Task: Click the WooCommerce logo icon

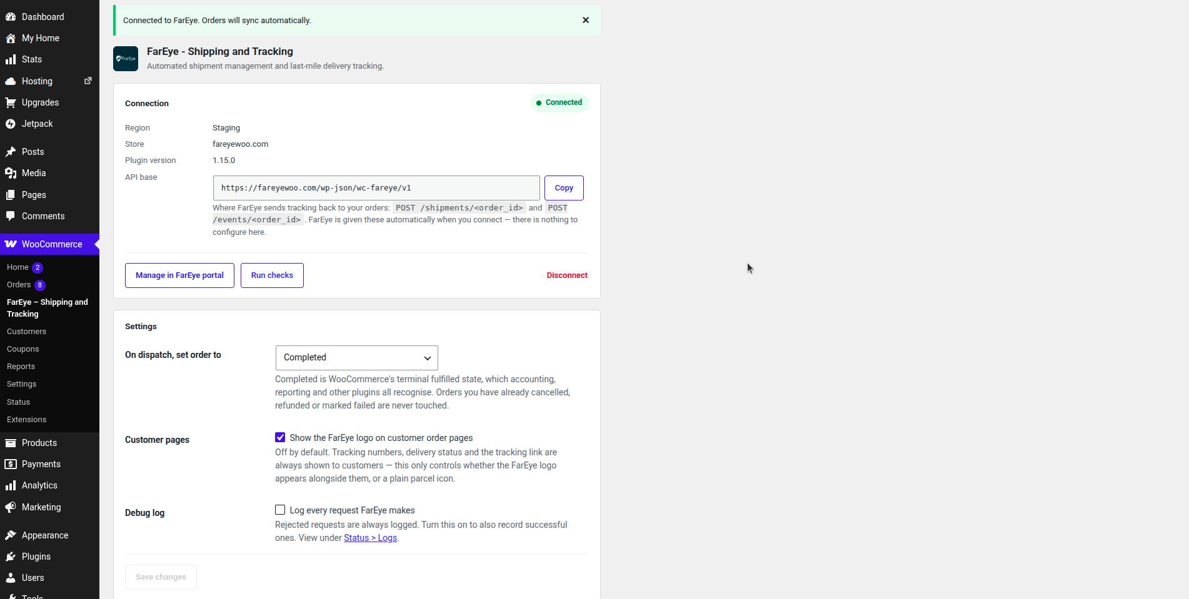Action: pyautogui.click(x=11, y=244)
